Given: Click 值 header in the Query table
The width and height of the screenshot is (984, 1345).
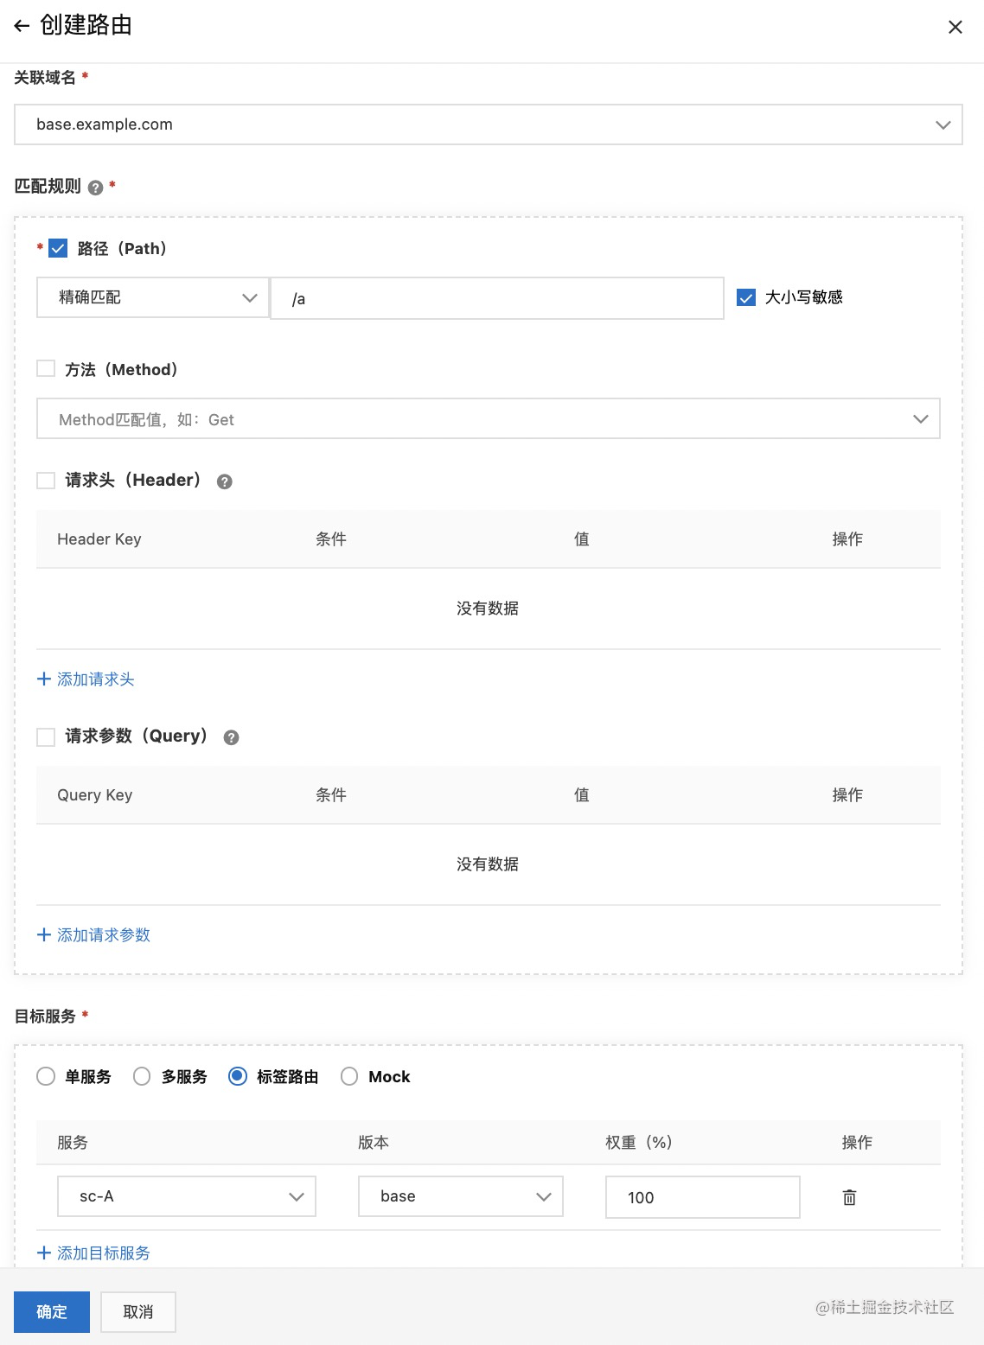Looking at the screenshot, I should tap(582, 795).
